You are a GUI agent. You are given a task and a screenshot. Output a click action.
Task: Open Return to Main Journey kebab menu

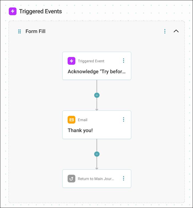124,178
